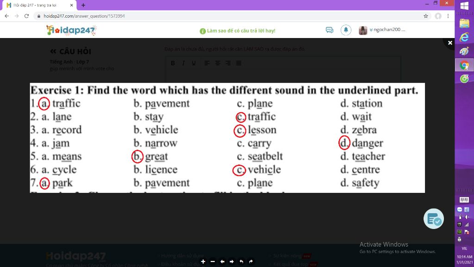This screenshot has width=474, height=267.
Task: Open the Chrome three-dot menu
Action: (x=448, y=16)
